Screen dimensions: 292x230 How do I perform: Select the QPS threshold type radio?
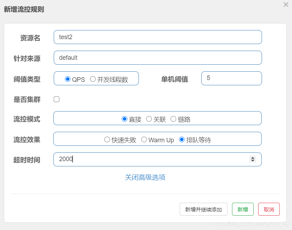pyautogui.click(x=68, y=79)
